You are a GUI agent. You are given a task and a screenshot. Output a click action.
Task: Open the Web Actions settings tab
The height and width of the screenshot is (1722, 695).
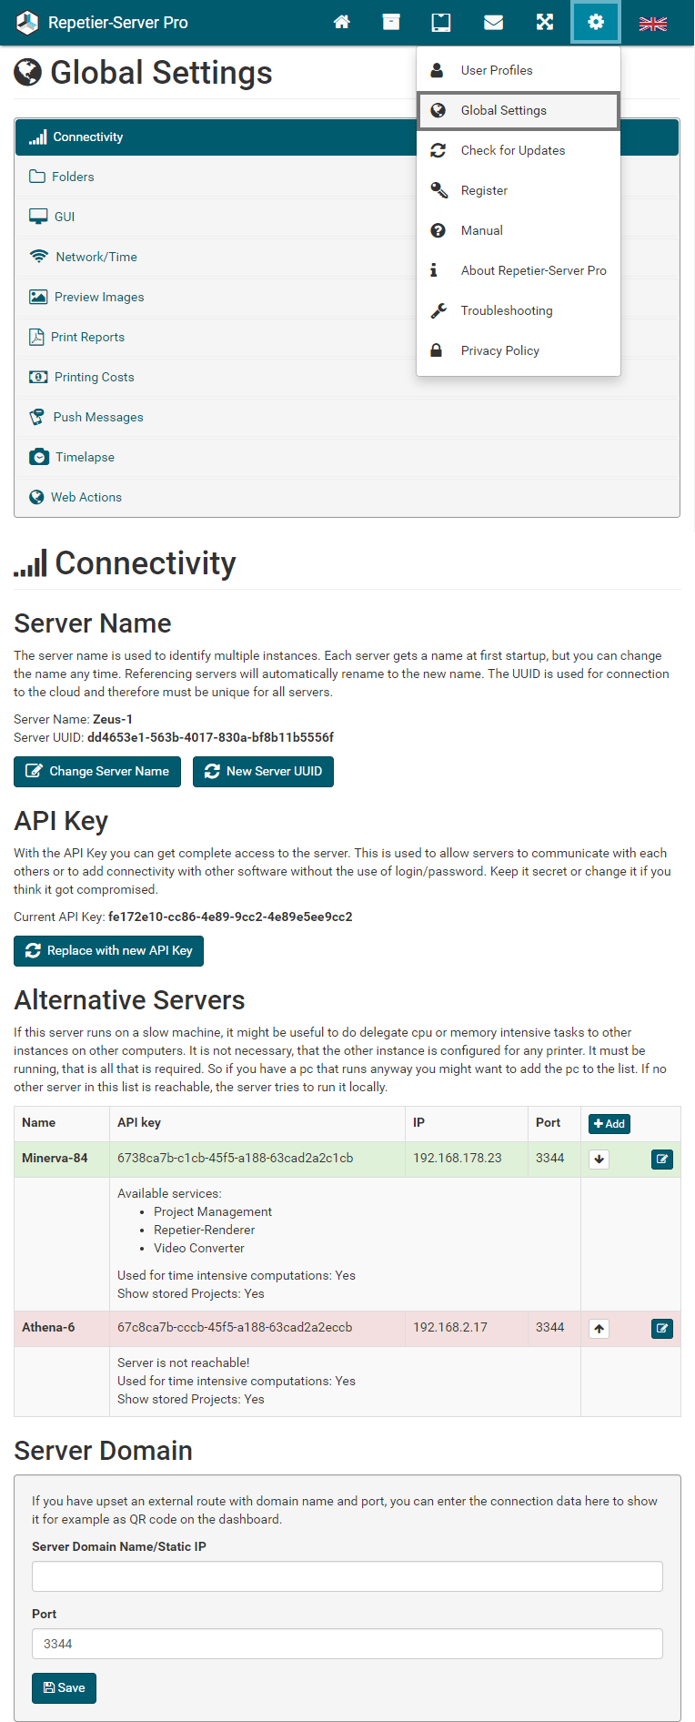347,497
